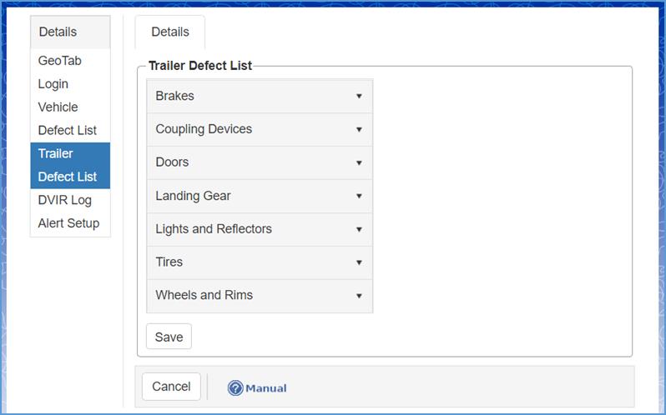Save the trailer defect list

(x=169, y=337)
